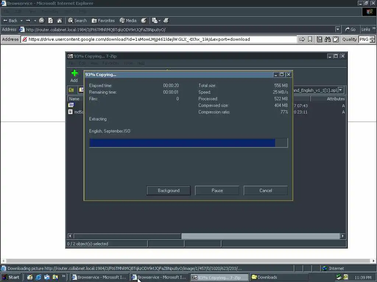Click the Name column header in 7-Zip
This screenshot has width=377, height=282.
coord(74,99)
